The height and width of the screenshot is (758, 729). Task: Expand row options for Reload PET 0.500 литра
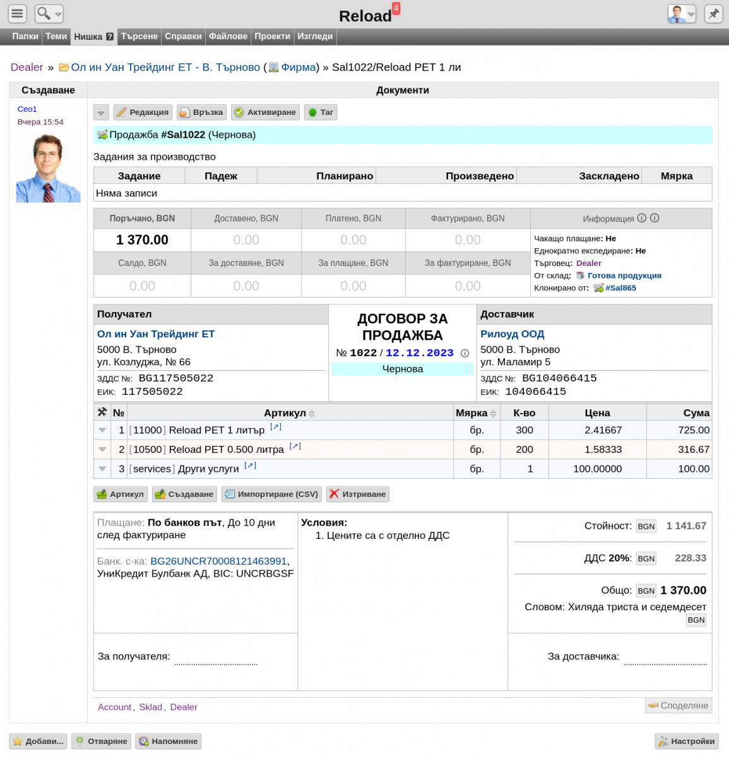coord(102,450)
